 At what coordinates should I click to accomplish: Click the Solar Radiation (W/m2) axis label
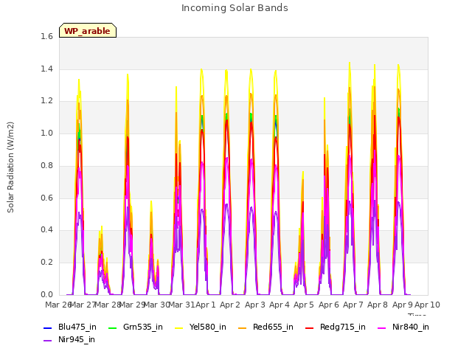point(10,167)
